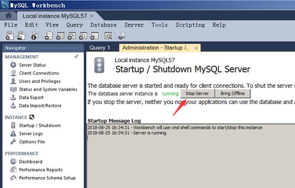The width and height of the screenshot is (295, 188).
Task: Create a new view icon
Action: point(72,35)
